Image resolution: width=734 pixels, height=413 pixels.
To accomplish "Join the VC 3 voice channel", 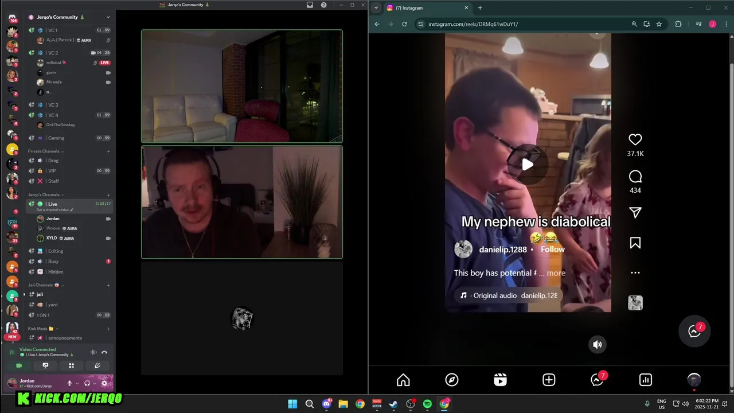I will pos(69,105).
